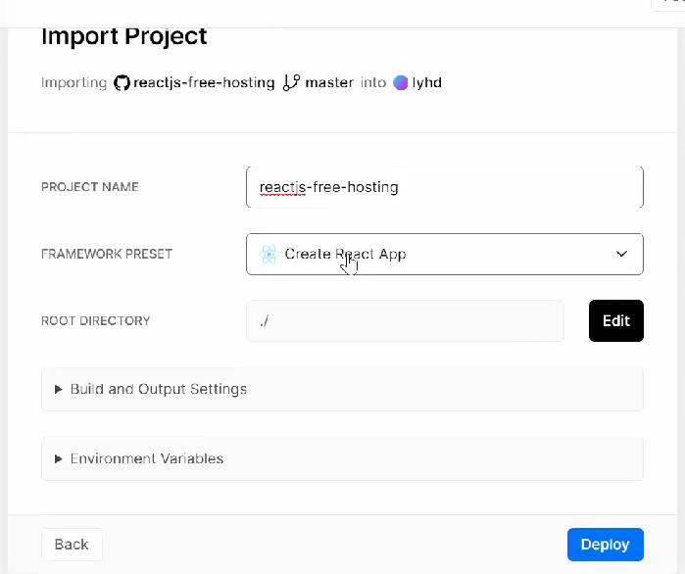Focus the Project Name input field

pos(445,187)
